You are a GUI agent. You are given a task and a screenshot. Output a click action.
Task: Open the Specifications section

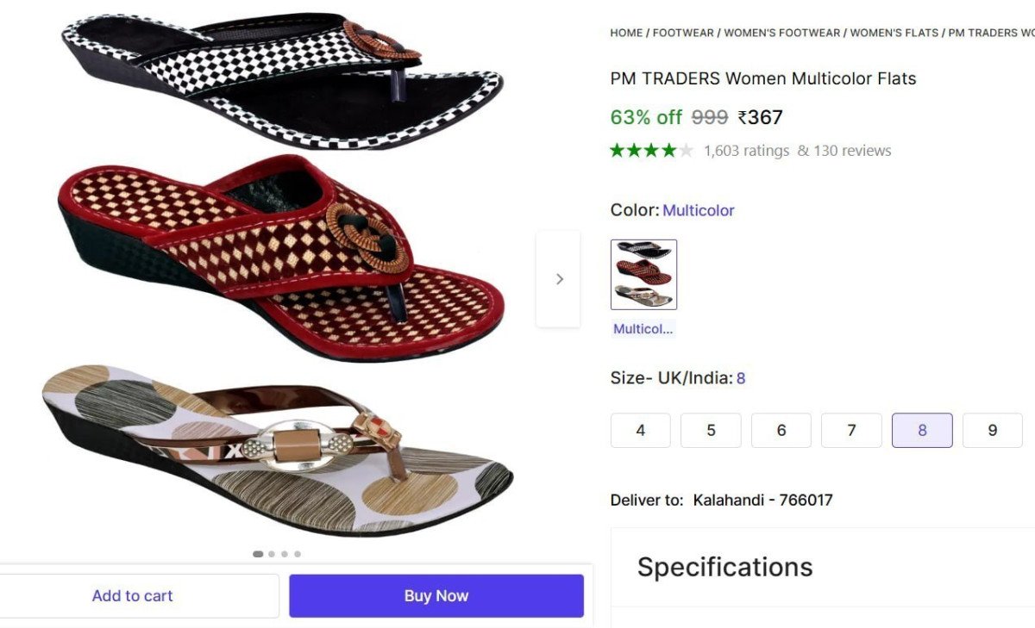724,567
